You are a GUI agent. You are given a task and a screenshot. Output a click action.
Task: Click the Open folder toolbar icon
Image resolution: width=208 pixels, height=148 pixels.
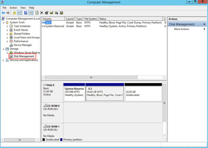point(51,13)
